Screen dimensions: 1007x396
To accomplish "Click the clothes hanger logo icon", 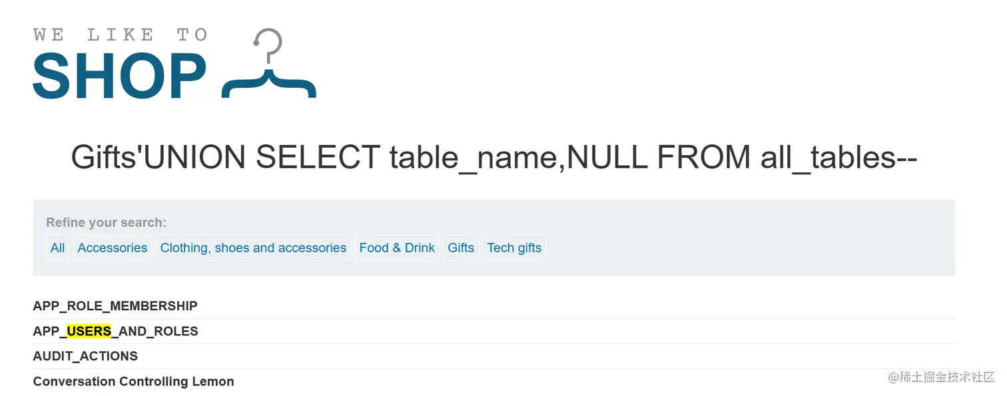I will 269,64.
